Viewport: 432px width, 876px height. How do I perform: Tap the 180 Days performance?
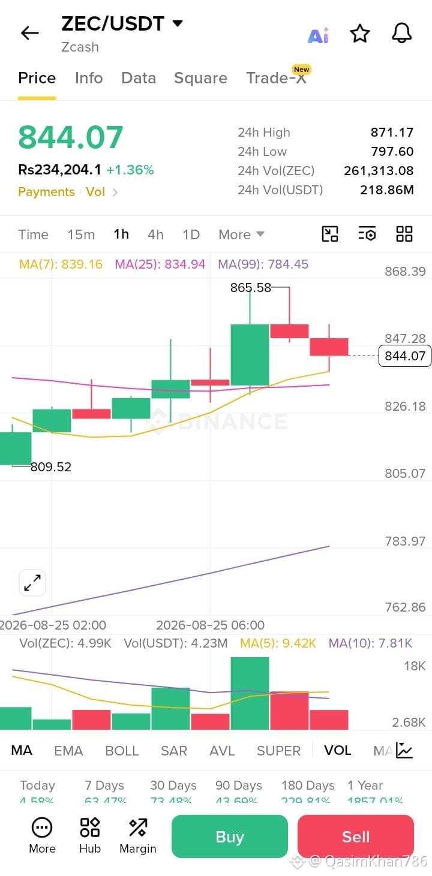(x=308, y=791)
